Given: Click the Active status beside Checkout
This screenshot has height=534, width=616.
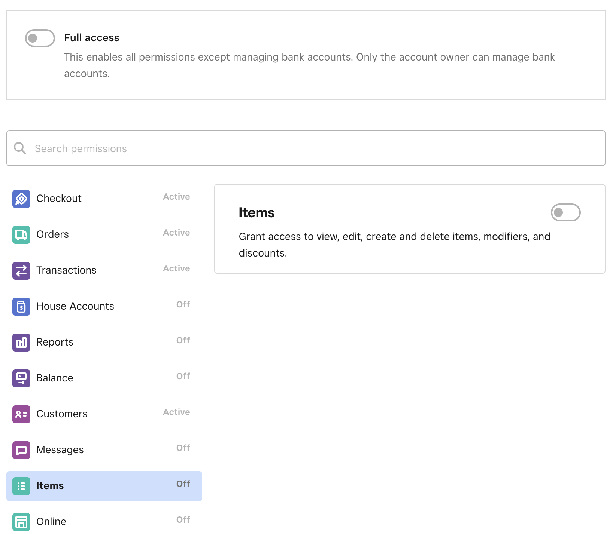Looking at the screenshot, I should tap(176, 197).
